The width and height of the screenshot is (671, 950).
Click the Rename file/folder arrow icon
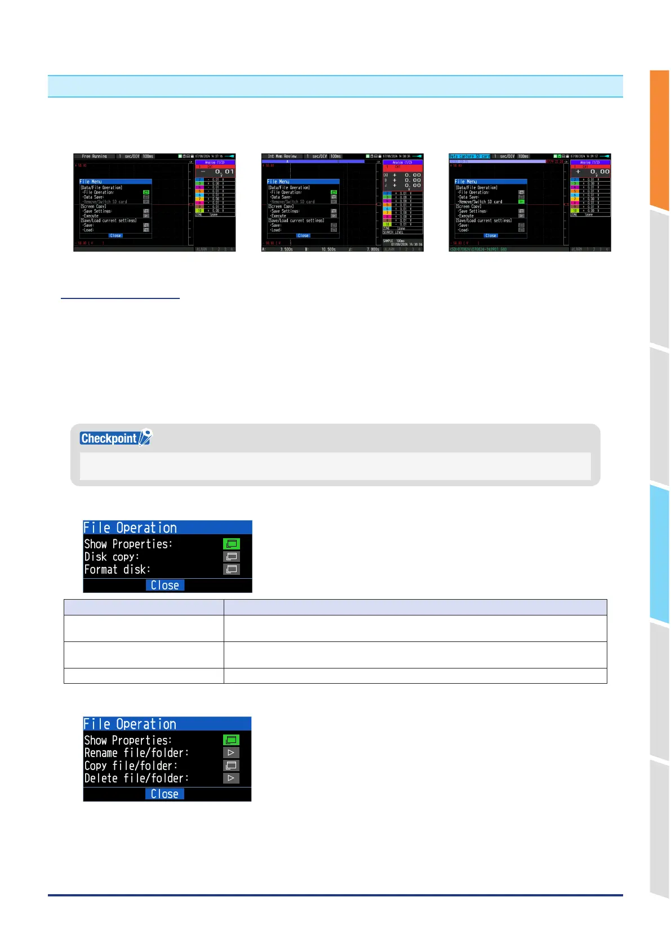point(231,753)
